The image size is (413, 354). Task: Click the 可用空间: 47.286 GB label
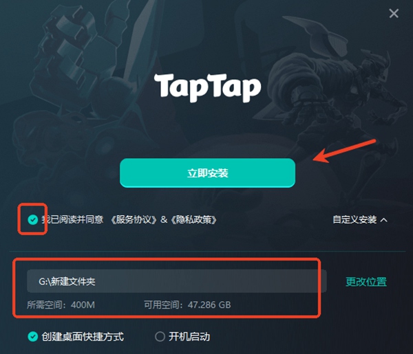click(187, 305)
